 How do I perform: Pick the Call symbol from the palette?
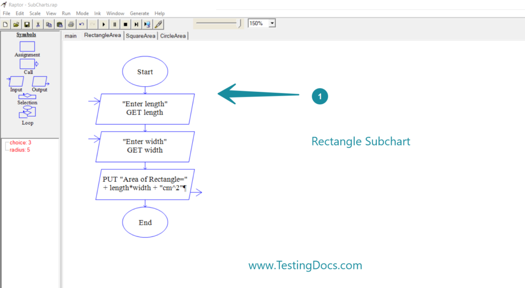(x=28, y=64)
